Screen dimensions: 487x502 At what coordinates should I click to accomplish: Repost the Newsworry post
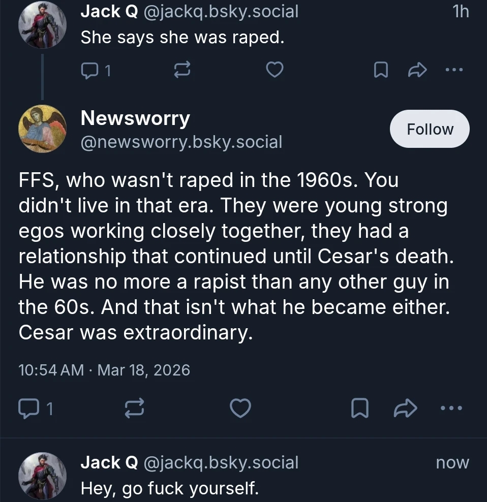(135, 408)
